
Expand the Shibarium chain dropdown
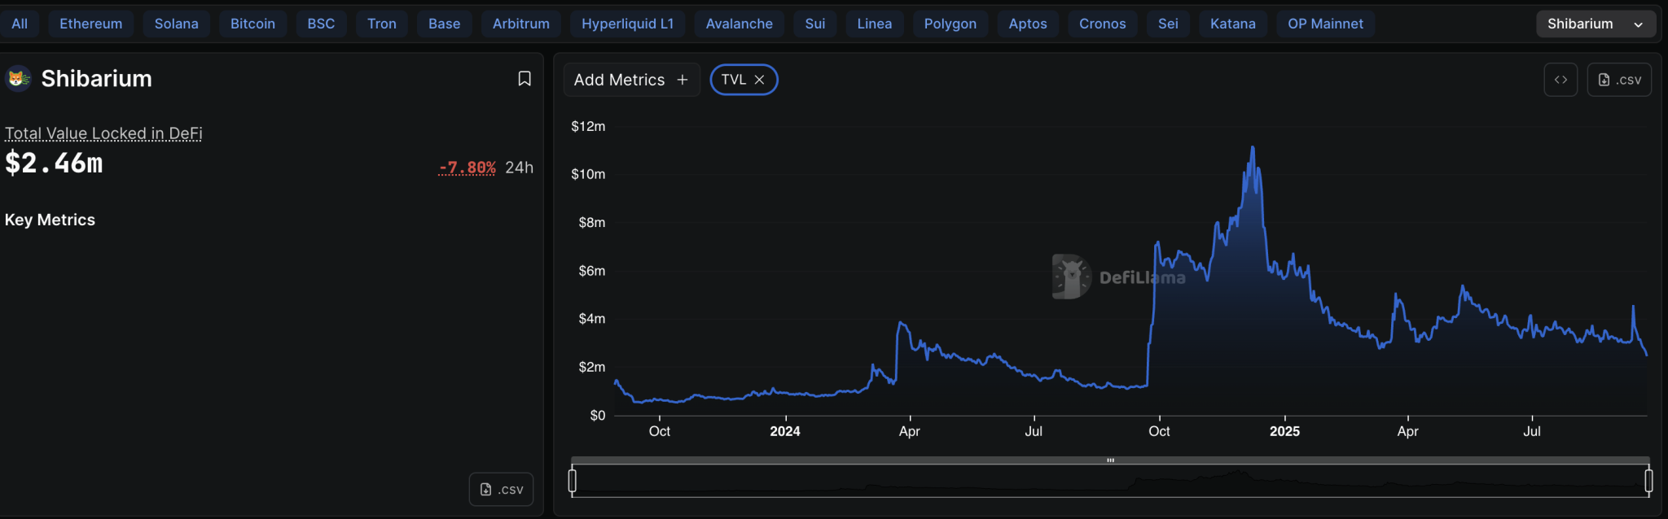coord(1596,24)
